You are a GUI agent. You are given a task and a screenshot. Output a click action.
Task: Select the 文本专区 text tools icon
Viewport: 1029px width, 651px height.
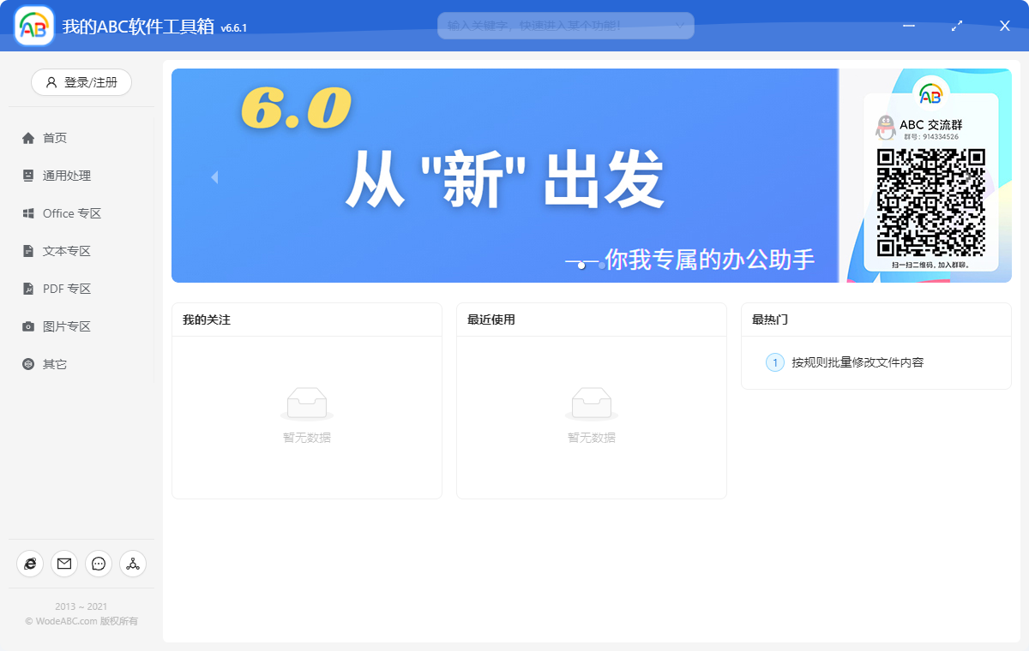[29, 250]
